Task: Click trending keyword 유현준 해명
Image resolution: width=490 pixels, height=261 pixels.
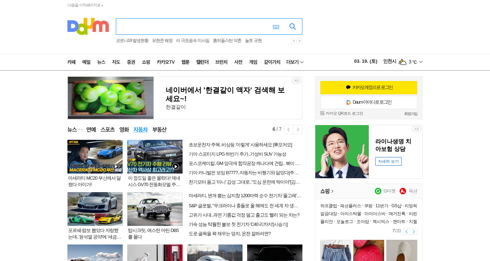Action: [162, 41]
